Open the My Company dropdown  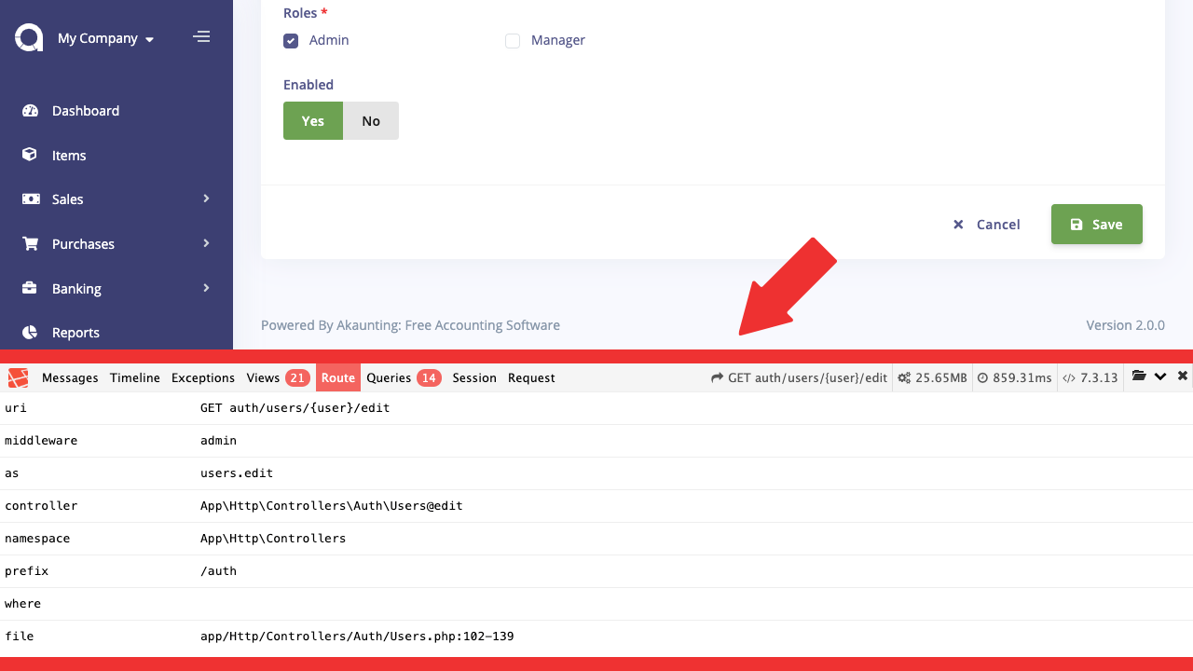coord(105,38)
